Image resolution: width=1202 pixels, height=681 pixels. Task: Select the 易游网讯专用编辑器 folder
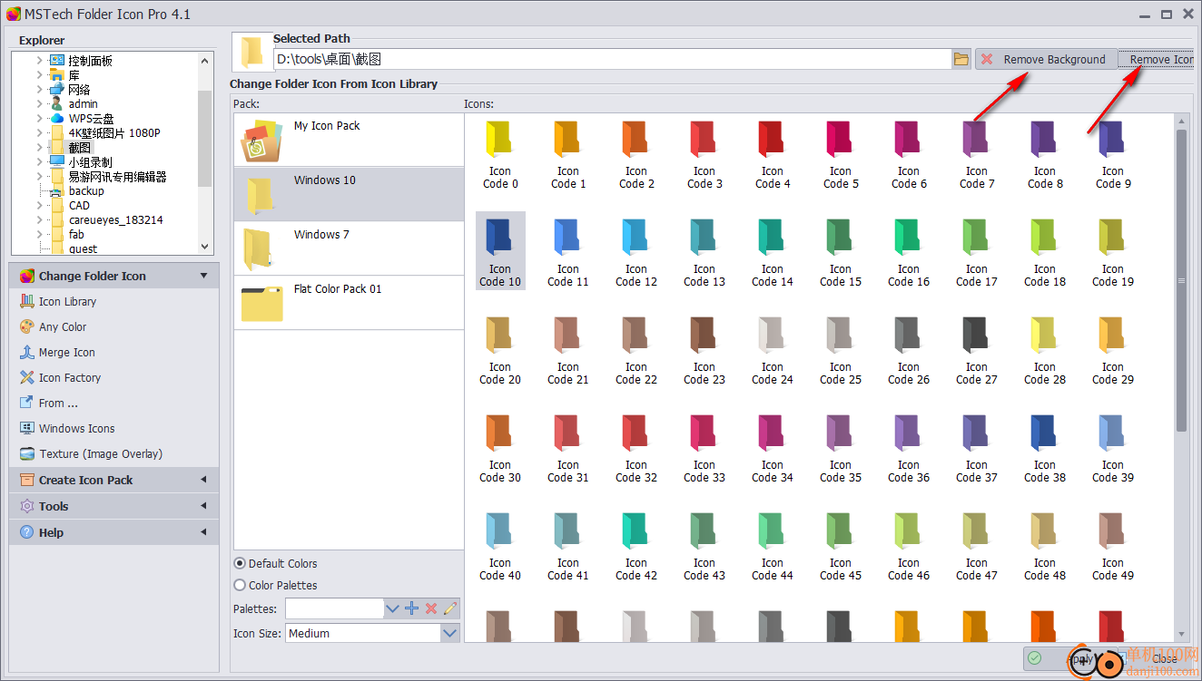[x=118, y=177]
